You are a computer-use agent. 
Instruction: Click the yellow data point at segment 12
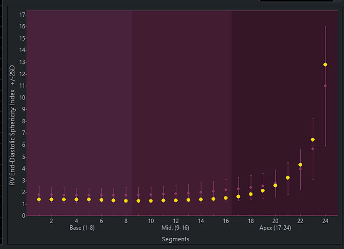(175, 201)
